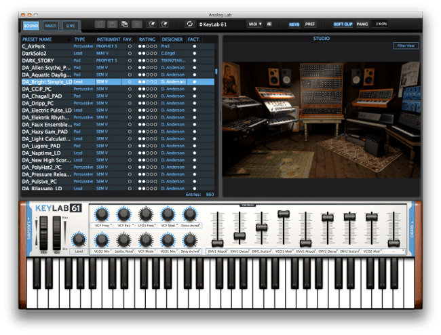Mark DarkSolo2 as favorite
The height and width of the screenshot is (335, 441).
click(130, 54)
